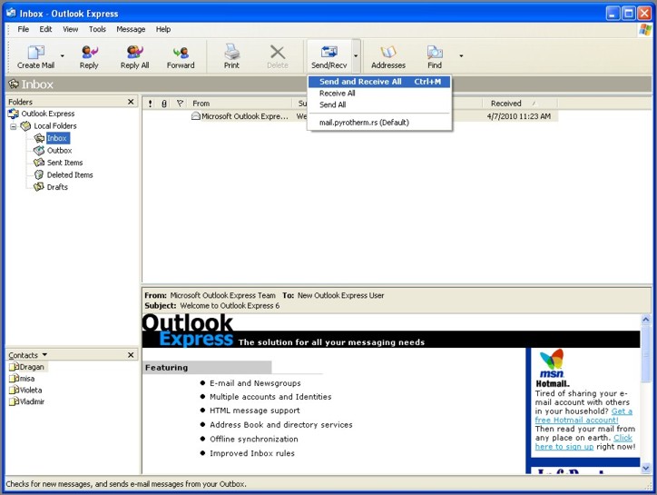Click the preview header Subject line
657x495 pixels.
click(212, 306)
